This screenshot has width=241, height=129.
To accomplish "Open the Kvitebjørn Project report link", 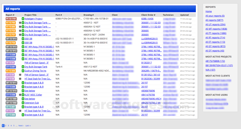I will tap(33, 19).
